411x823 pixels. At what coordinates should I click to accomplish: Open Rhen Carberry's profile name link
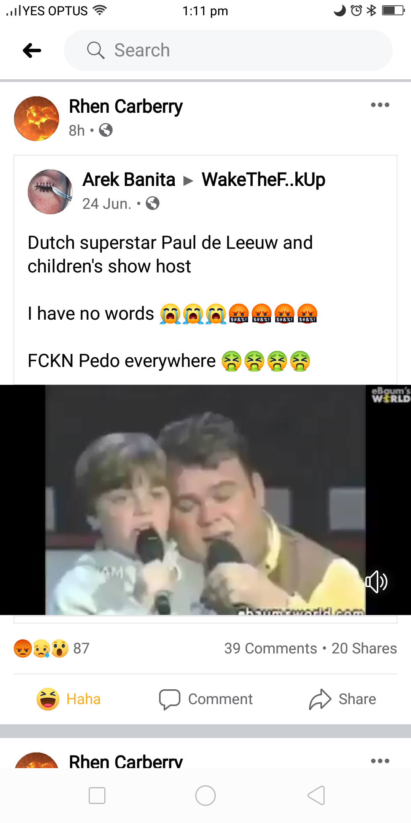point(126,106)
